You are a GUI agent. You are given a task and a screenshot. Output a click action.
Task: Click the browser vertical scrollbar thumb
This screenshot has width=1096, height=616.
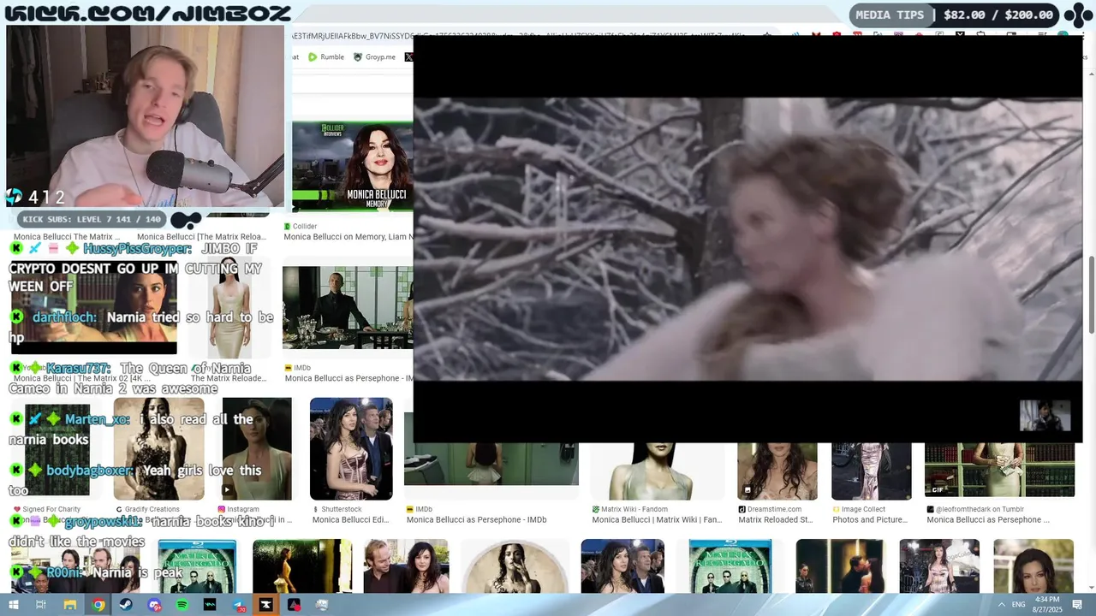(x=1091, y=295)
